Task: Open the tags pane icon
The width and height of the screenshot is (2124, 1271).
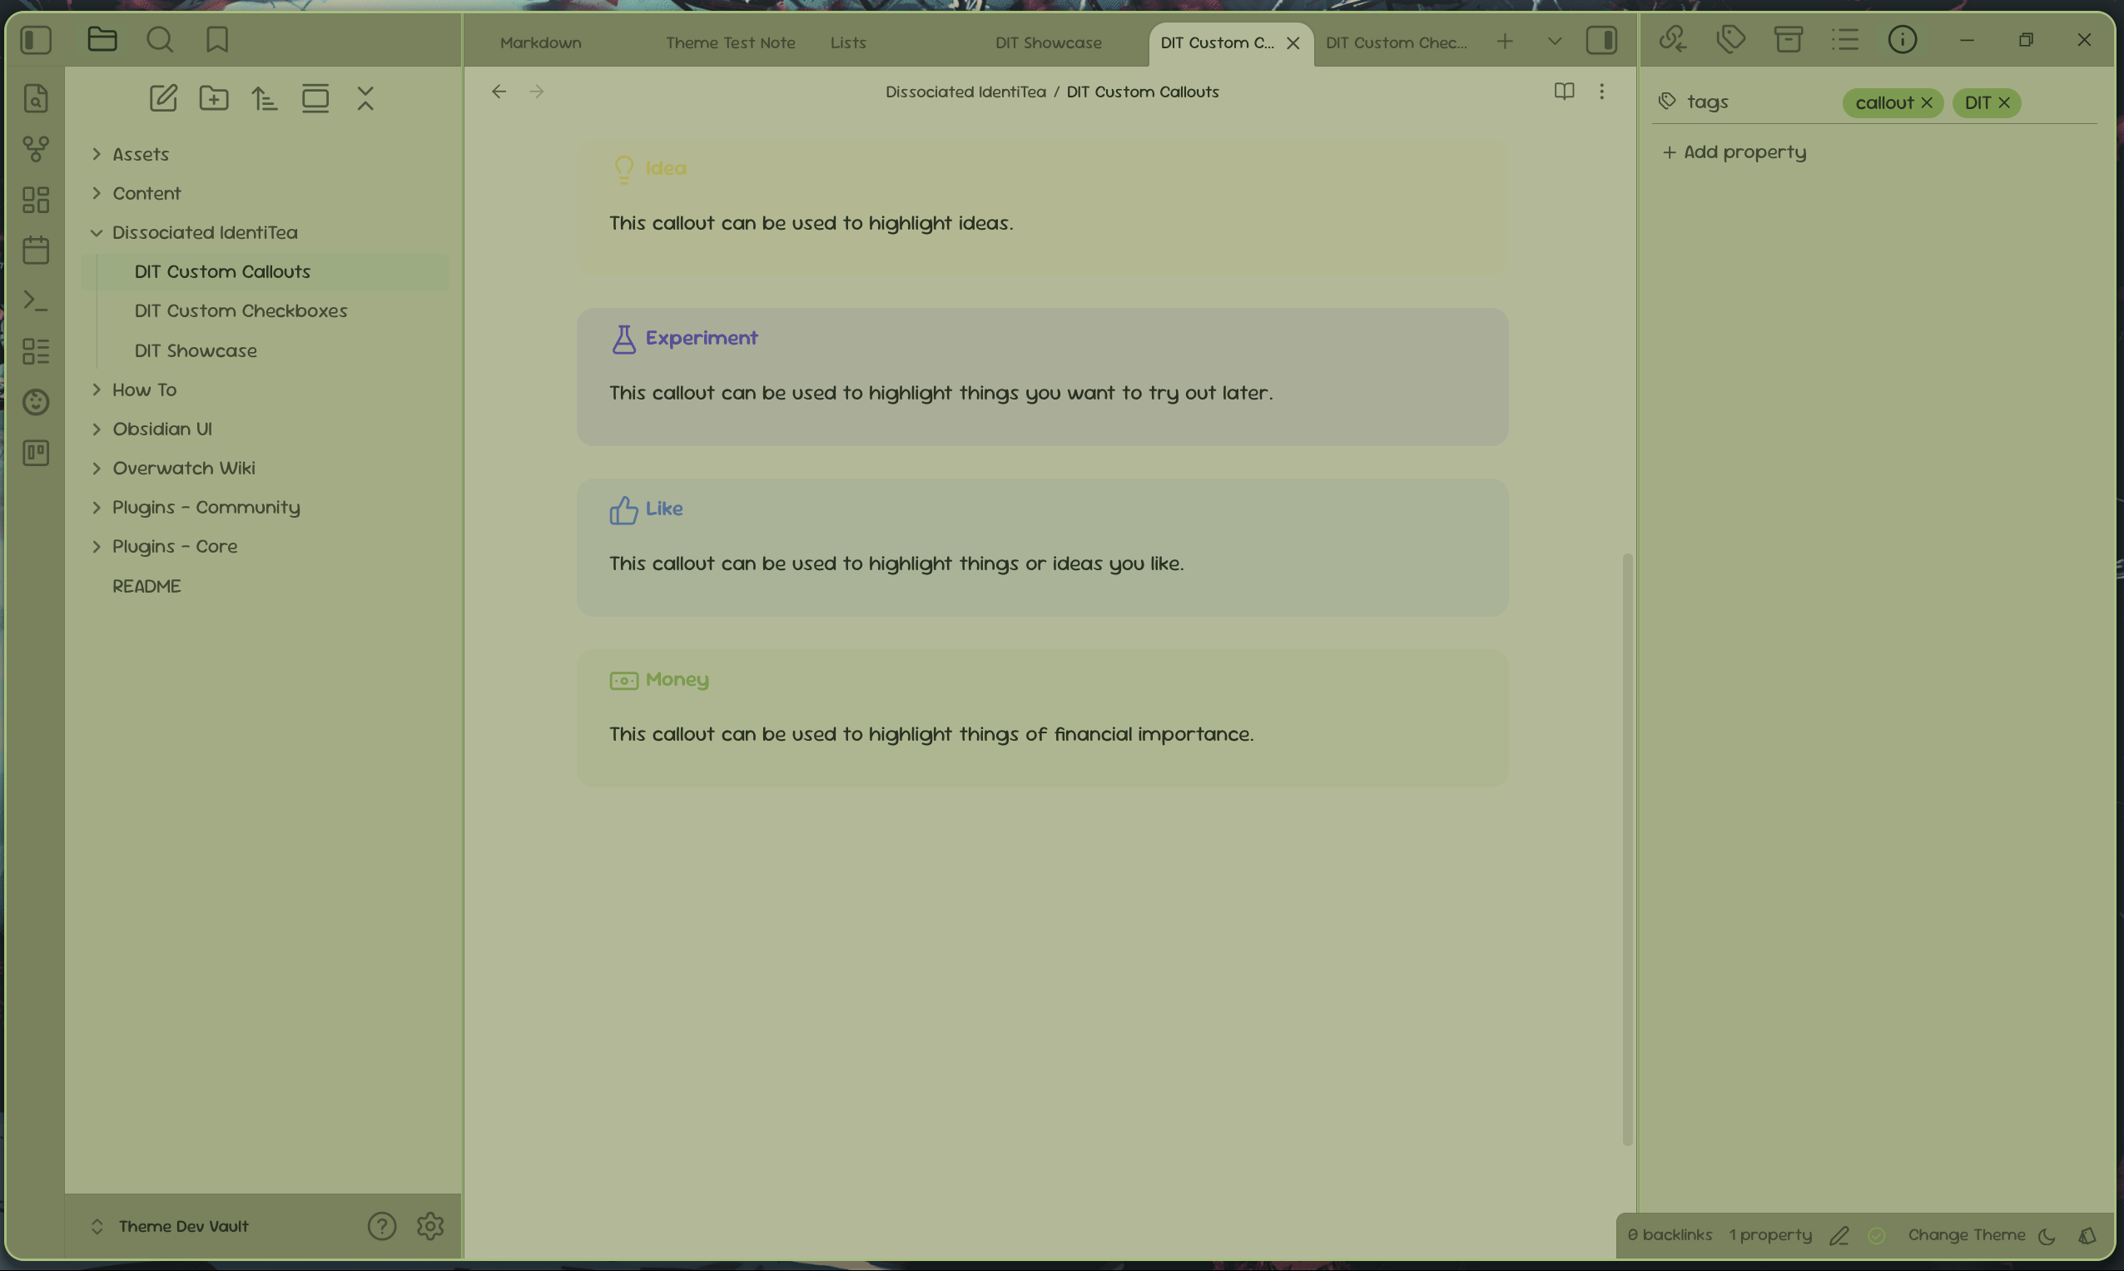Action: pos(1731,39)
